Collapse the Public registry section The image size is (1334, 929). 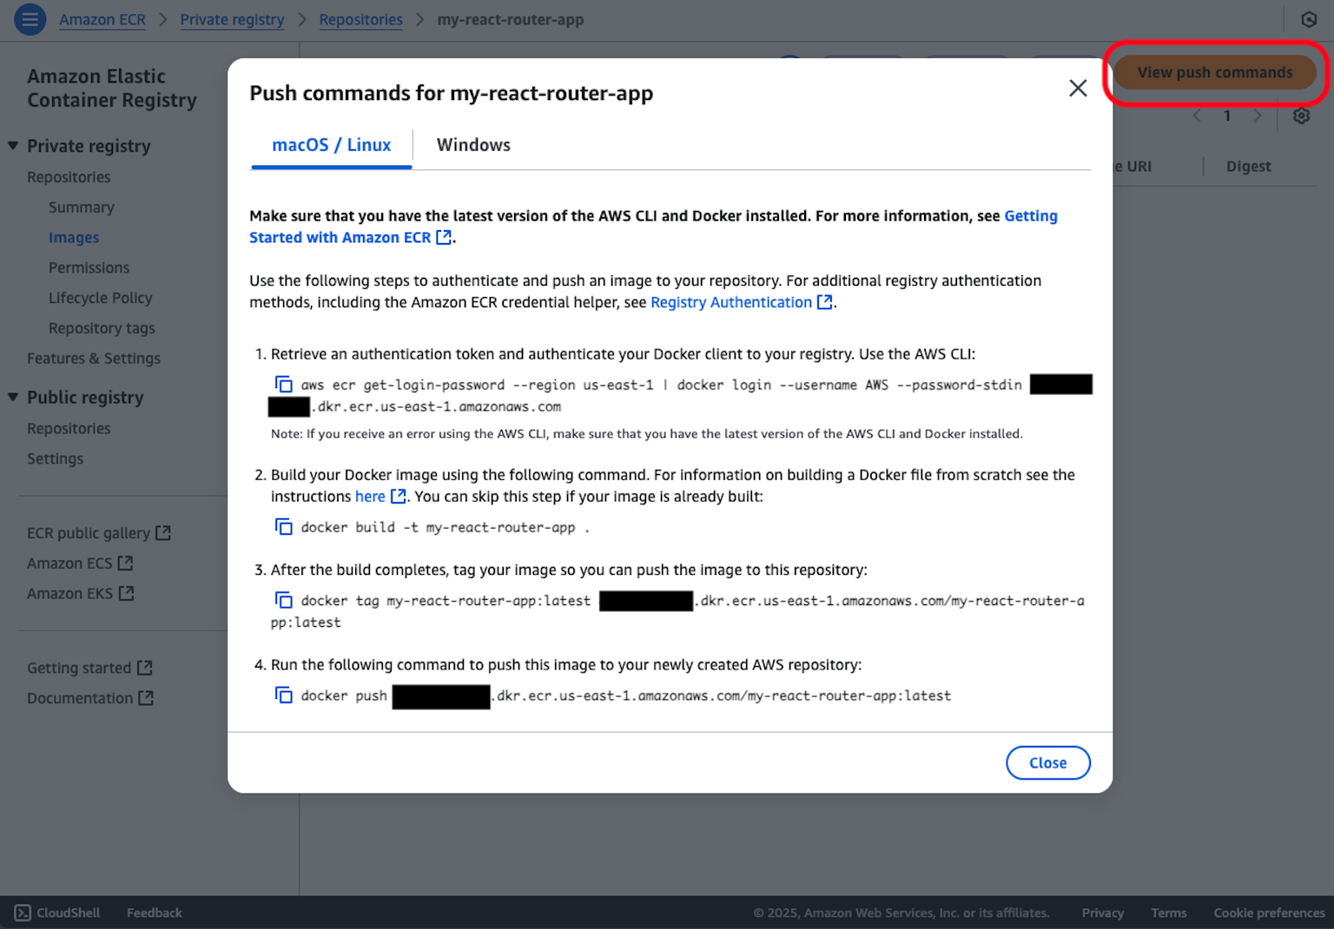(x=13, y=397)
